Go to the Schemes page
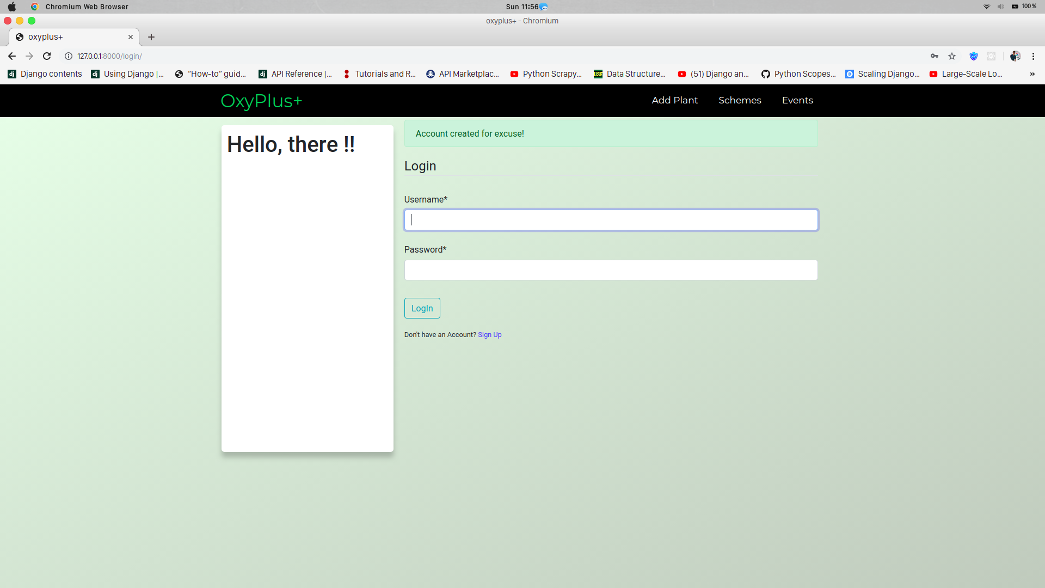1045x588 pixels. pos(740,100)
